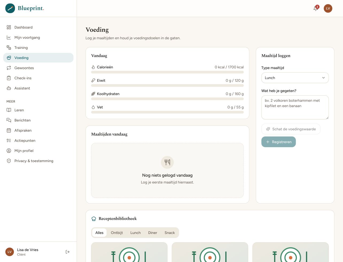The width and height of the screenshot is (343, 262).
Task: Click the chef hat Receptenbibliotheek icon
Action: click(x=94, y=219)
